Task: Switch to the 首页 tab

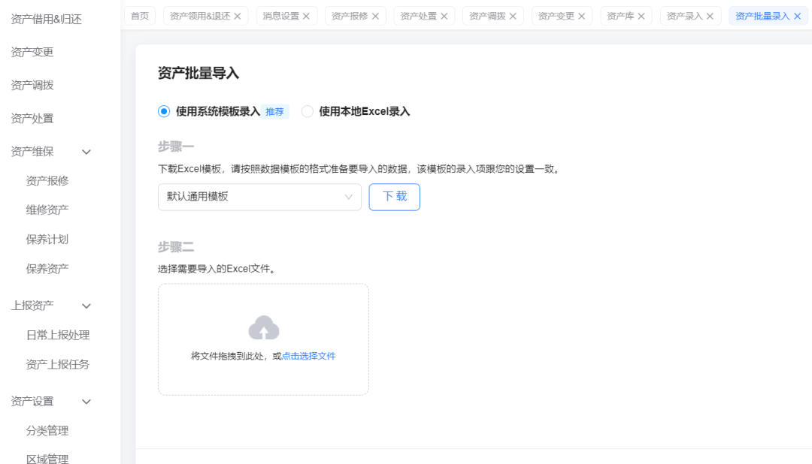Action: point(139,15)
